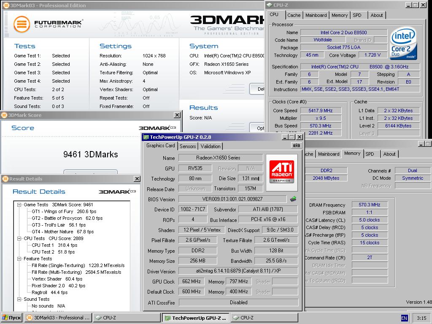
Task: Open the About tab in top CPU-Z window
Action: (377, 15)
